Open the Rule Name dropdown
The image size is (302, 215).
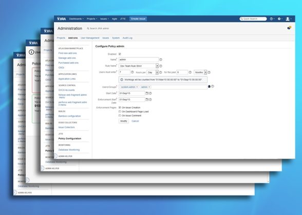(139, 66)
